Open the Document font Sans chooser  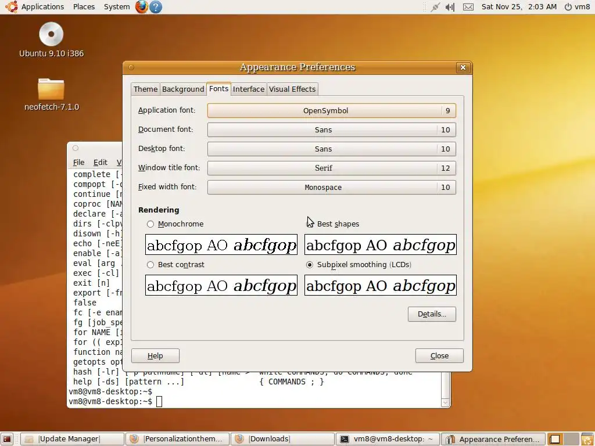[x=332, y=130]
